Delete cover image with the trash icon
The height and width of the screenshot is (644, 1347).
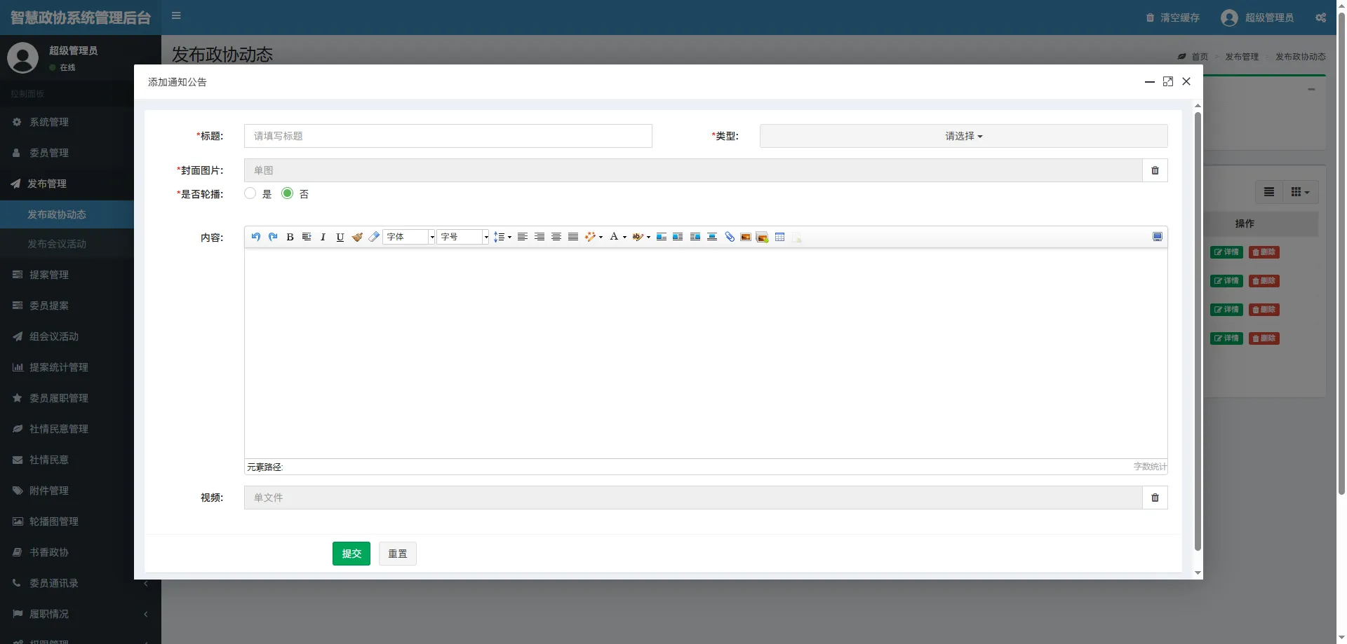coord(1155,170)
